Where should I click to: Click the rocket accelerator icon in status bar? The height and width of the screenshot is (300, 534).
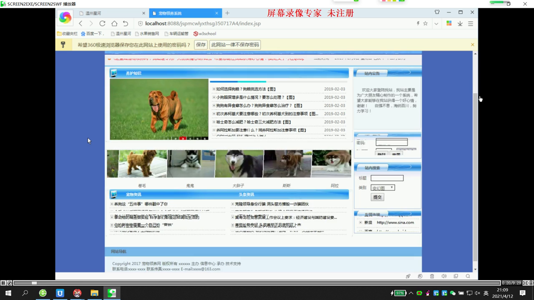[408, 276]
